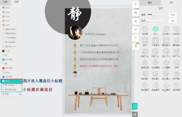The image size is (182, 117).
Task: Switch to the 属性 properties tab
Action: (x=150, y=2)
